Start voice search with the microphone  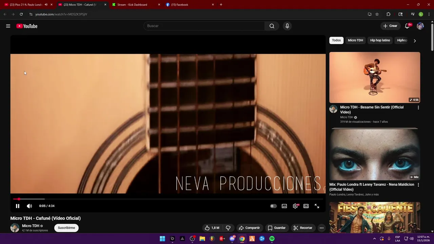pos(287,26)
